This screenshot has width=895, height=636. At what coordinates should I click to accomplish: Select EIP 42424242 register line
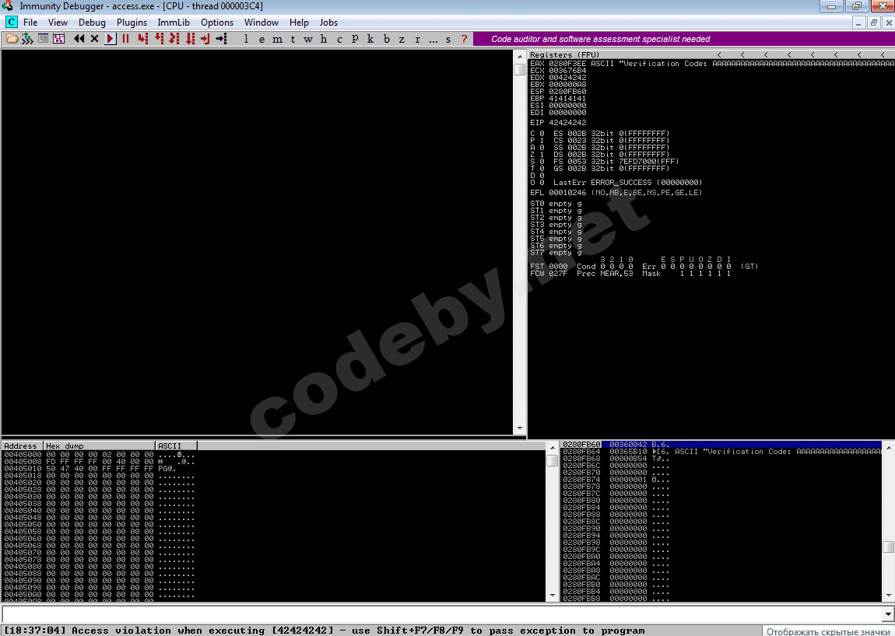pos(558,123)
